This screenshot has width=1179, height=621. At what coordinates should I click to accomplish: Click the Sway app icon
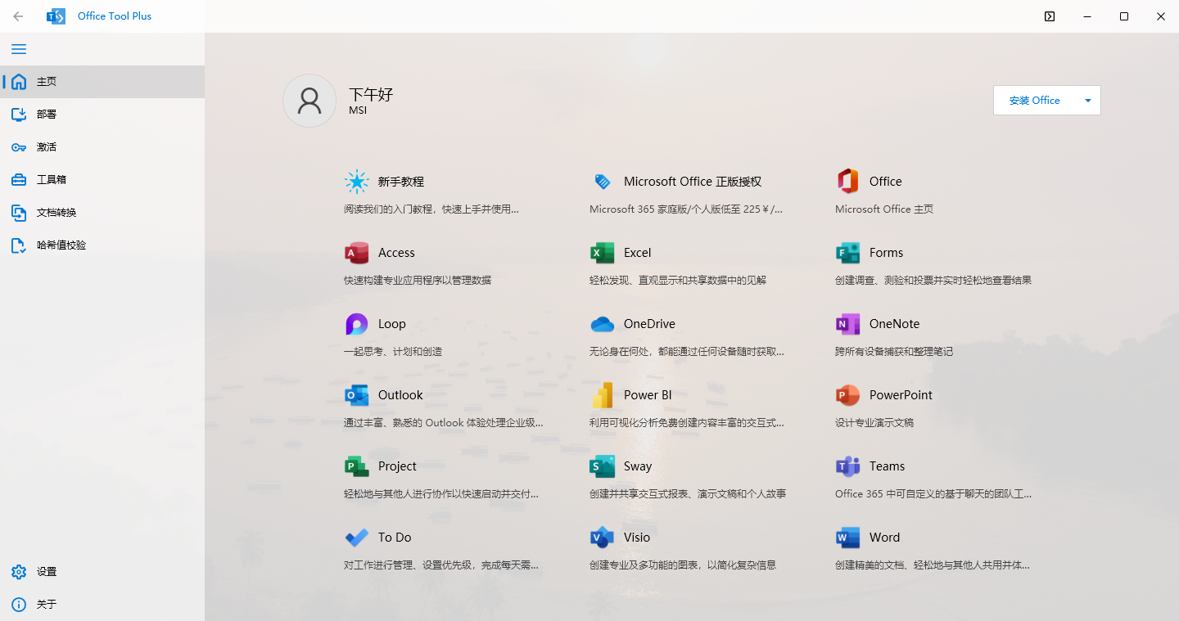tap(603, 466)
